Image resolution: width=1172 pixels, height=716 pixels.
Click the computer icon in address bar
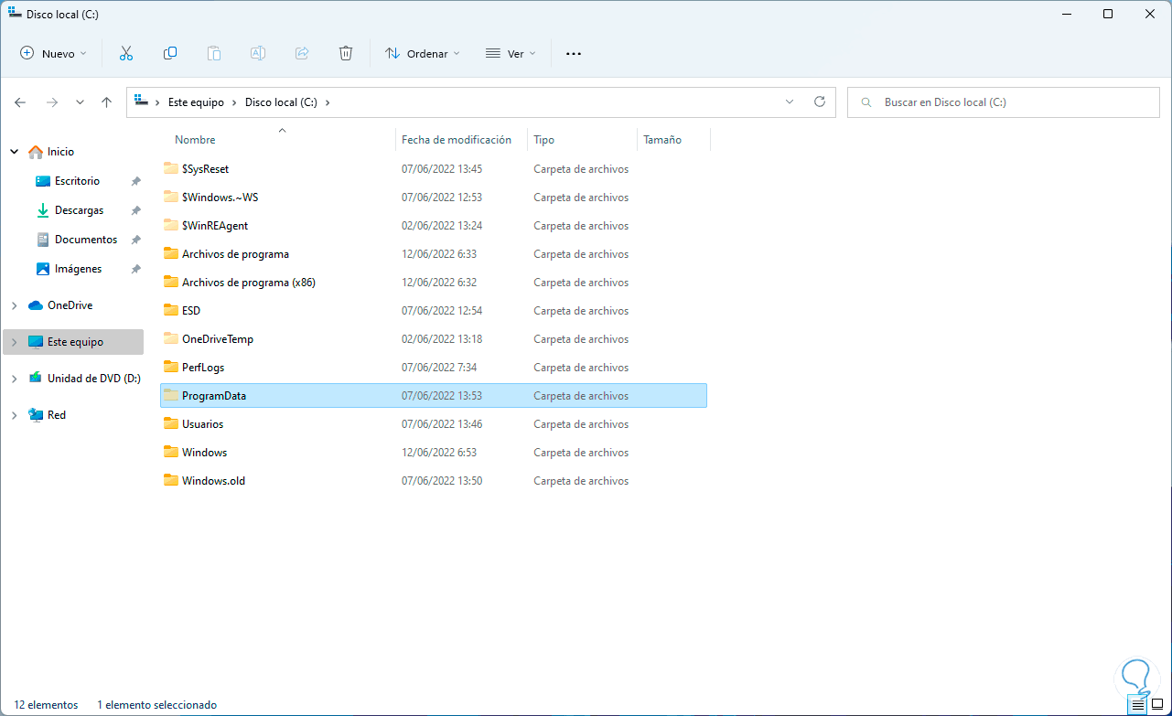pyautogui.click(x=142, y=102)
